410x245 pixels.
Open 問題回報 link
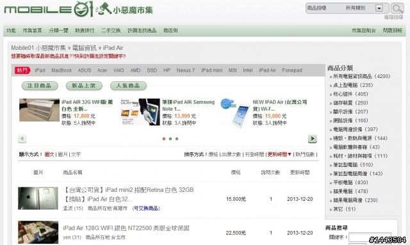(x=393, y=31)
